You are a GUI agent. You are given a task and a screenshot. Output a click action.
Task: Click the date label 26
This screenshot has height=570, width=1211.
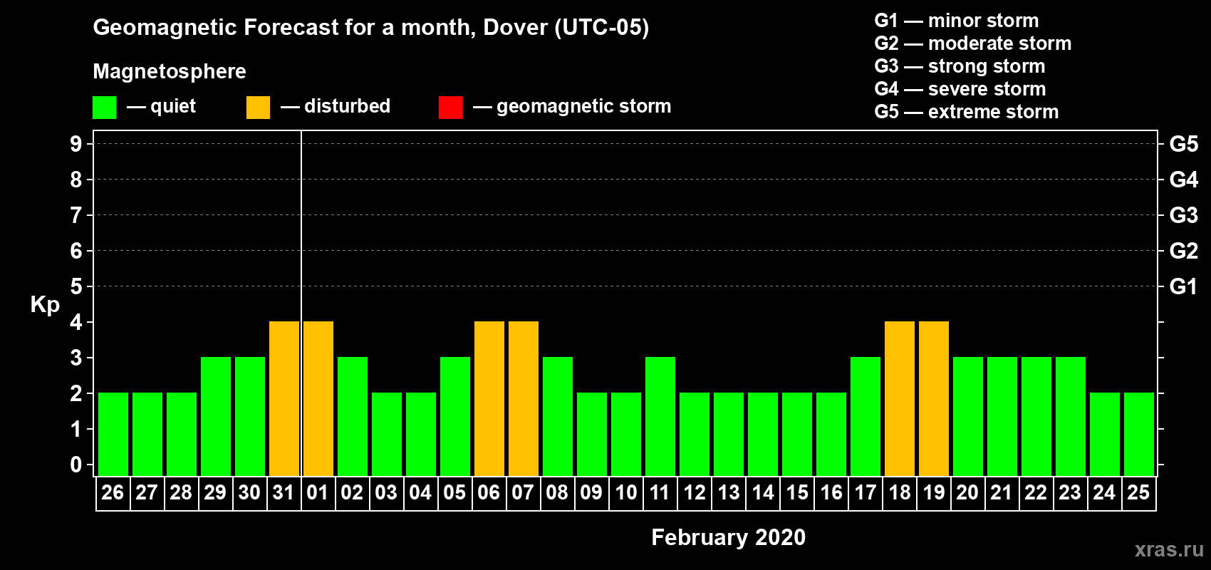[x=113, y=492]
